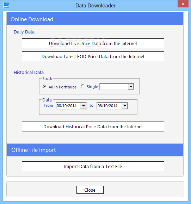Download Latest EOD Price Data
191x204 pixels.
coord(93,56)
